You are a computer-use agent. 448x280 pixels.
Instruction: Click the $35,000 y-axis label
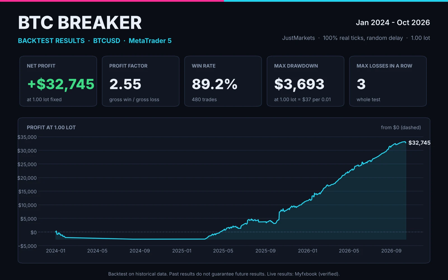pos(27,137)
